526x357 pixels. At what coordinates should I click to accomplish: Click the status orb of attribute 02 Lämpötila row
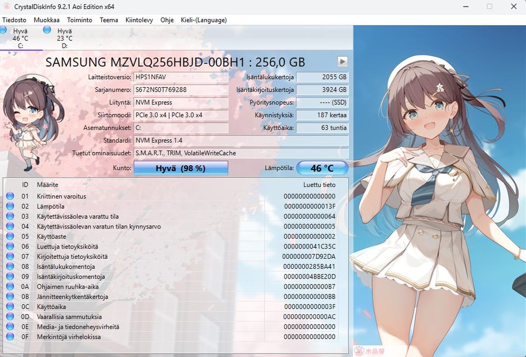tap(10, 206)
